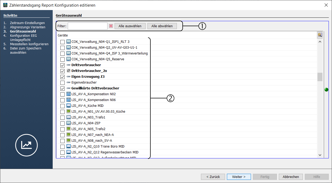
Task: Click the device icon for LIS_AV-A_Küche MID
Action: coord(69,106)
